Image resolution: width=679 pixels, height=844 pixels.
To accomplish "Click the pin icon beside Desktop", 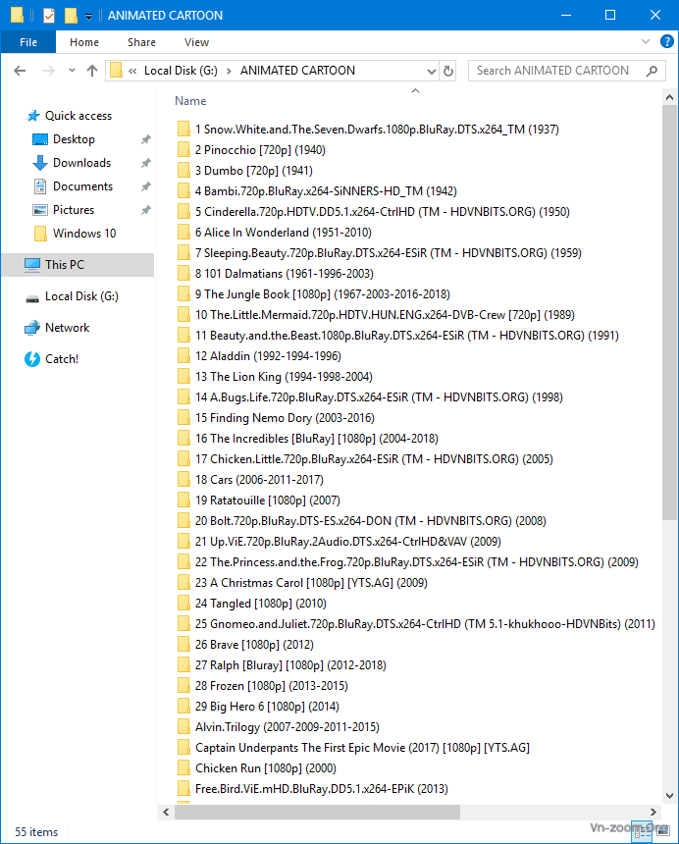I will pyautogui.click(x=146, y=139).
